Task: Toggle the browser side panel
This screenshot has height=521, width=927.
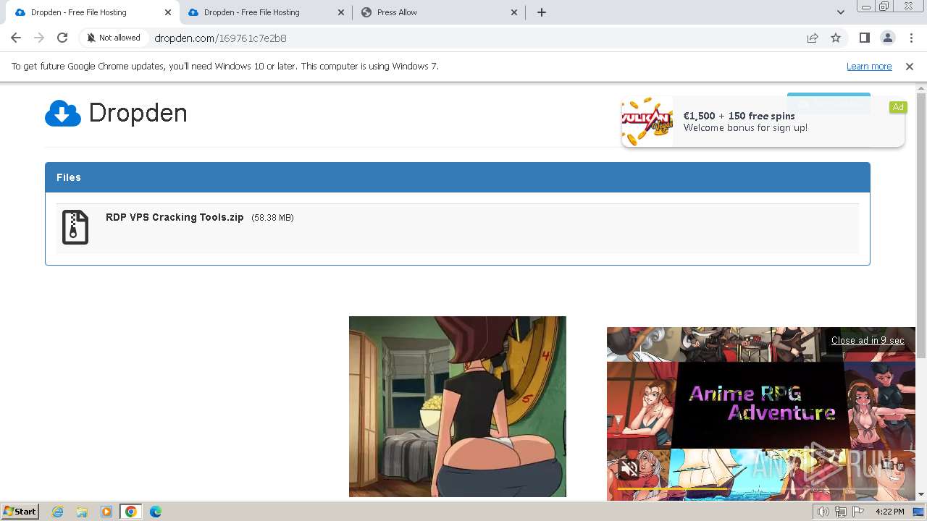Action: 864,38
